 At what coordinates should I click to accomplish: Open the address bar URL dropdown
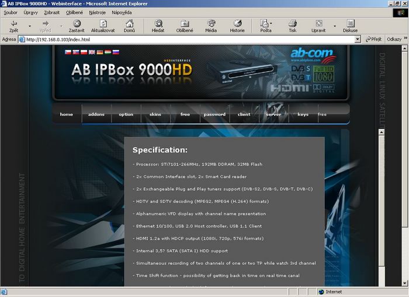[358, 39]
